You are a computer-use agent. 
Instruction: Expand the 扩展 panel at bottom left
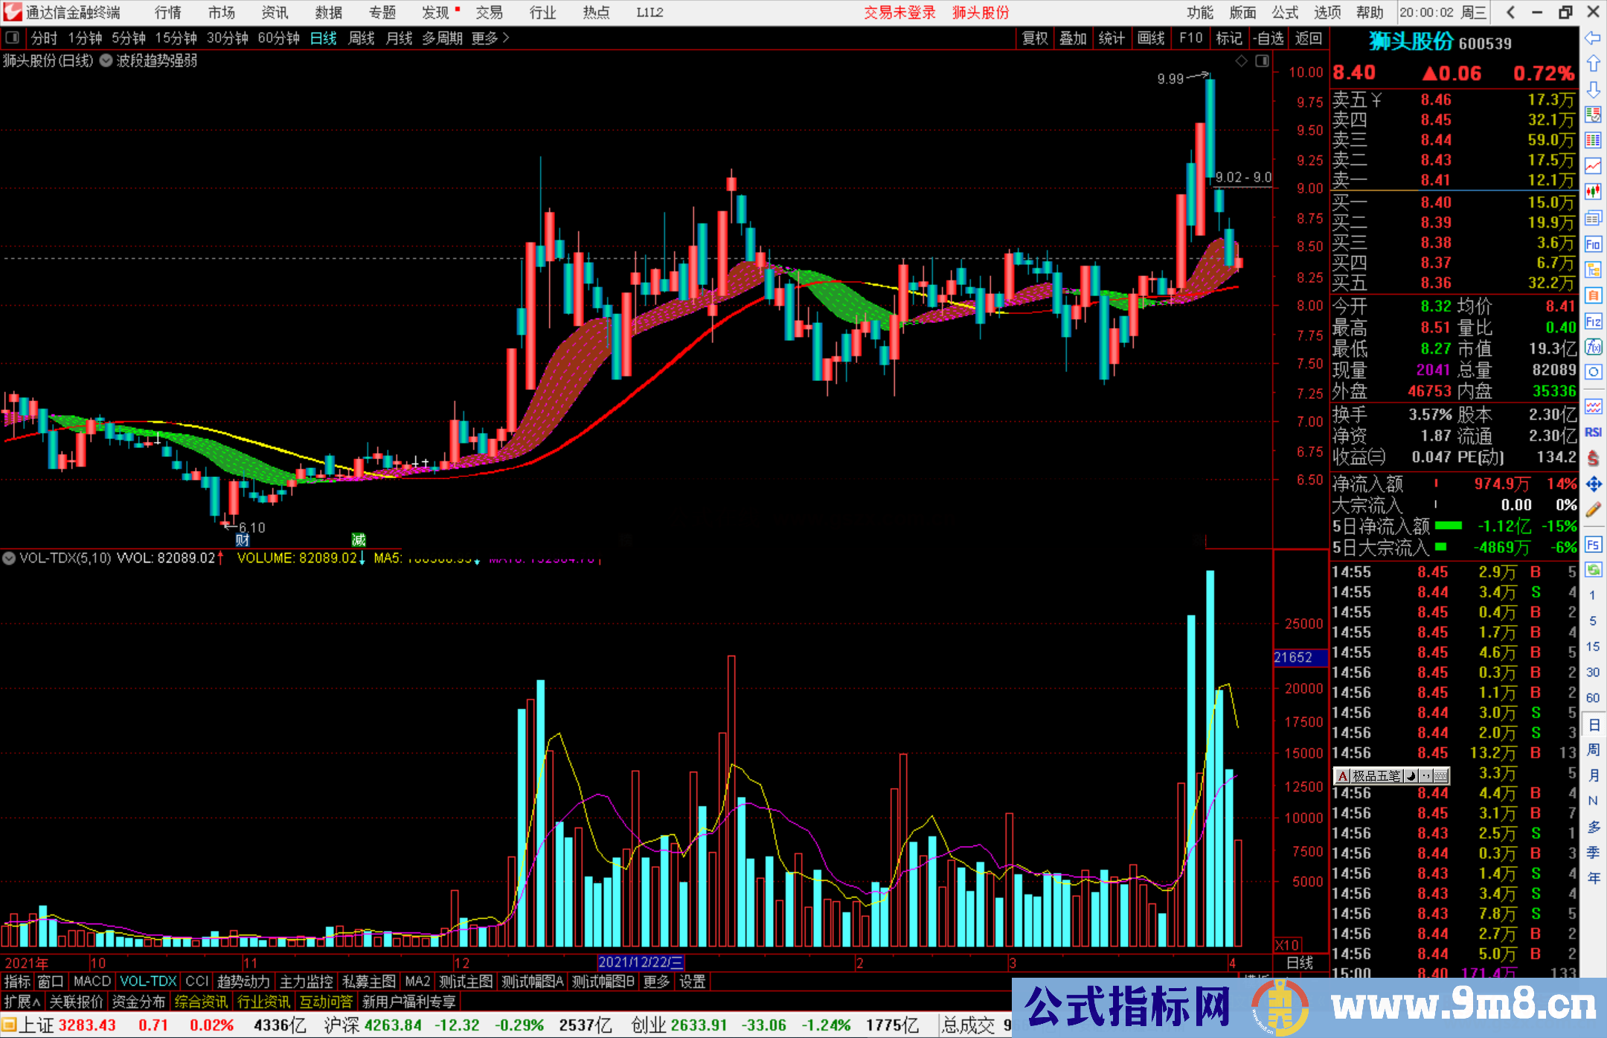22,1002
